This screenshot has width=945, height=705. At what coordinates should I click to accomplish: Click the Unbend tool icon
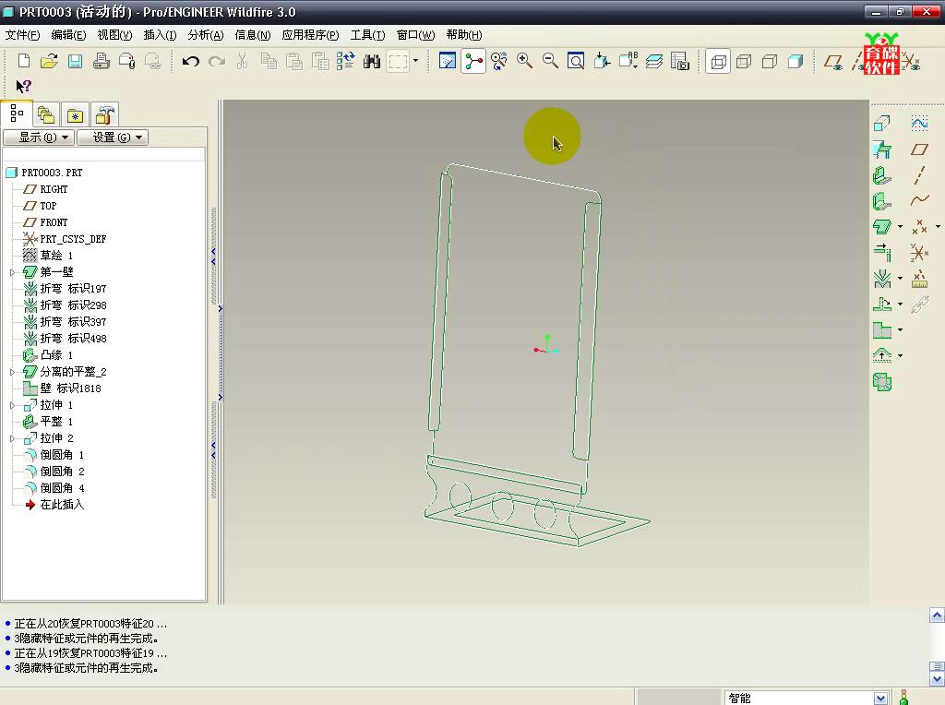tap(881, 305)
